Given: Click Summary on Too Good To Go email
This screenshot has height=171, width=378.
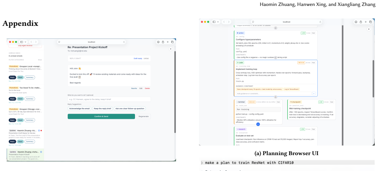Looking at the screenshot, I should (30, 99).
